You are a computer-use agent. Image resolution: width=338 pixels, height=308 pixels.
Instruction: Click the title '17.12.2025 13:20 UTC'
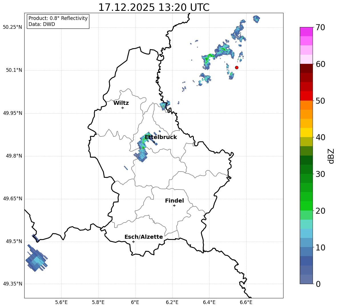coord(154,7)
